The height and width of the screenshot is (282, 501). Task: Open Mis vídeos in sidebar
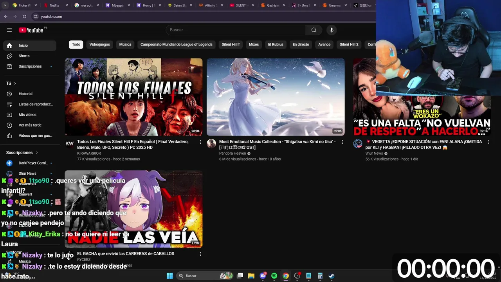[30, 115]
